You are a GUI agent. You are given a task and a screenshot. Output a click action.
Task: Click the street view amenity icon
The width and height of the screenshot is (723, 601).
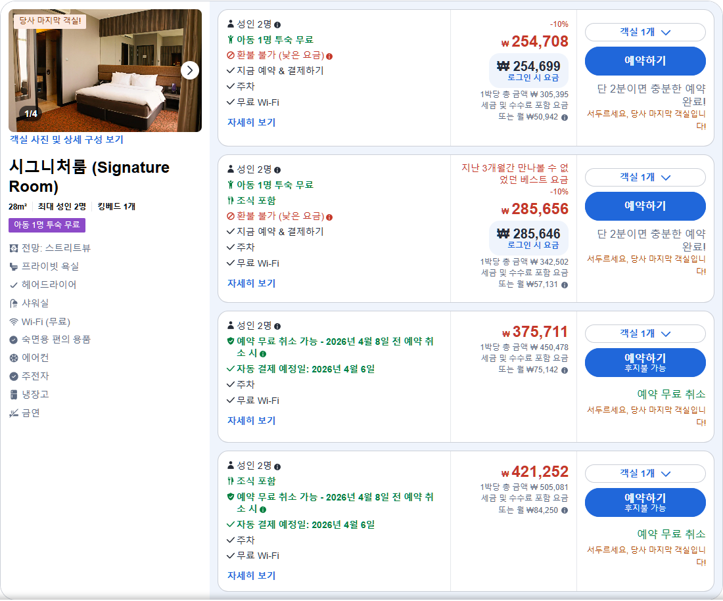(x=14, y=248)
